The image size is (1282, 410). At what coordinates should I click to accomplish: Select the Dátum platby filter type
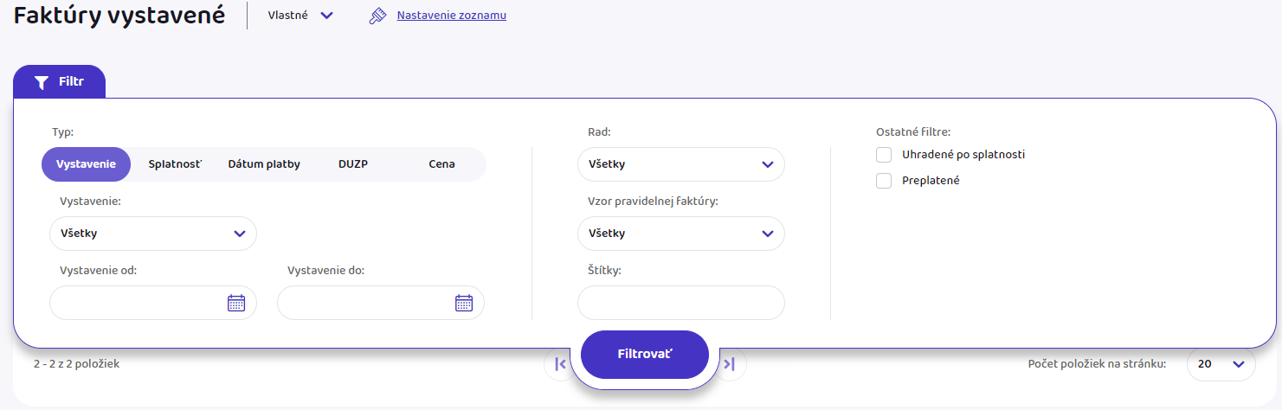(x=264, y=163)
